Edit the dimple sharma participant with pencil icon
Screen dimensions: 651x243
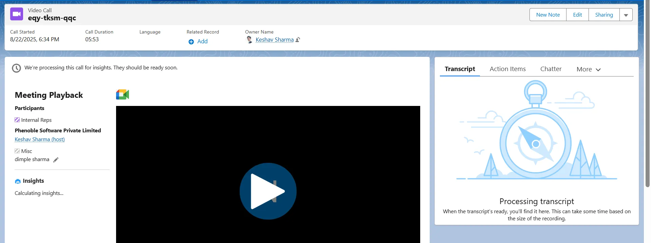[x=56, y=160]
